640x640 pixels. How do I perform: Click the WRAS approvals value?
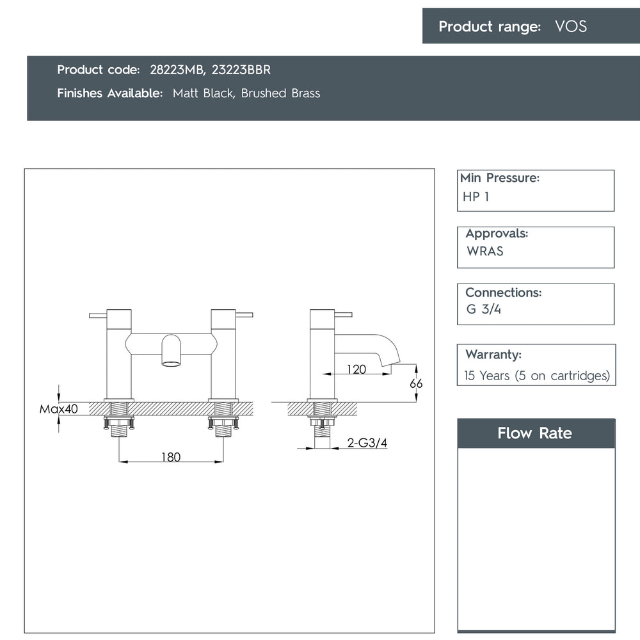(x=485, y=252)
